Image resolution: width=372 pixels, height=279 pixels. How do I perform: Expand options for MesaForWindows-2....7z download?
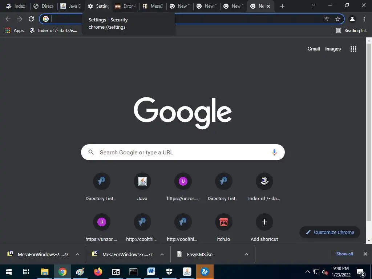tap(77, 254)
